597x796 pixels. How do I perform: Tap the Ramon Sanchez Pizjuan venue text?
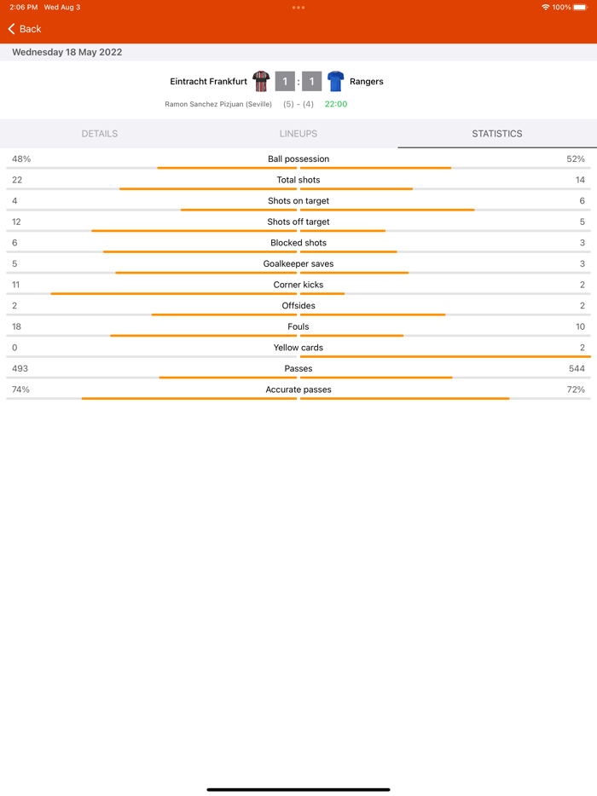coord(217,104)
